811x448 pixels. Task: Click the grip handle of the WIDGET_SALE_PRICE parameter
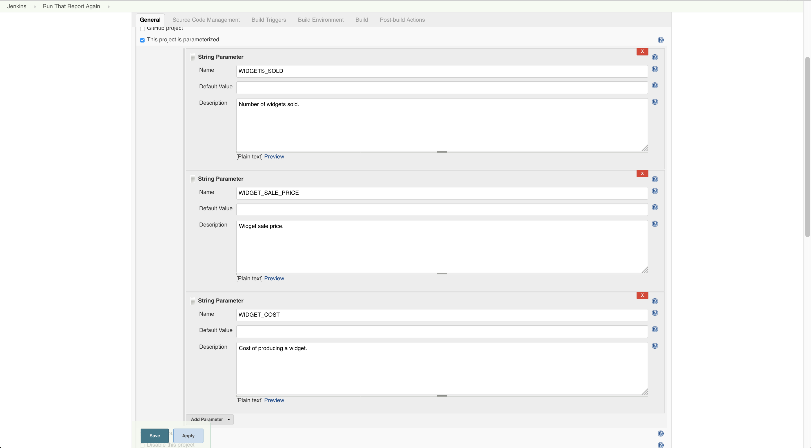tap(193, 179)
